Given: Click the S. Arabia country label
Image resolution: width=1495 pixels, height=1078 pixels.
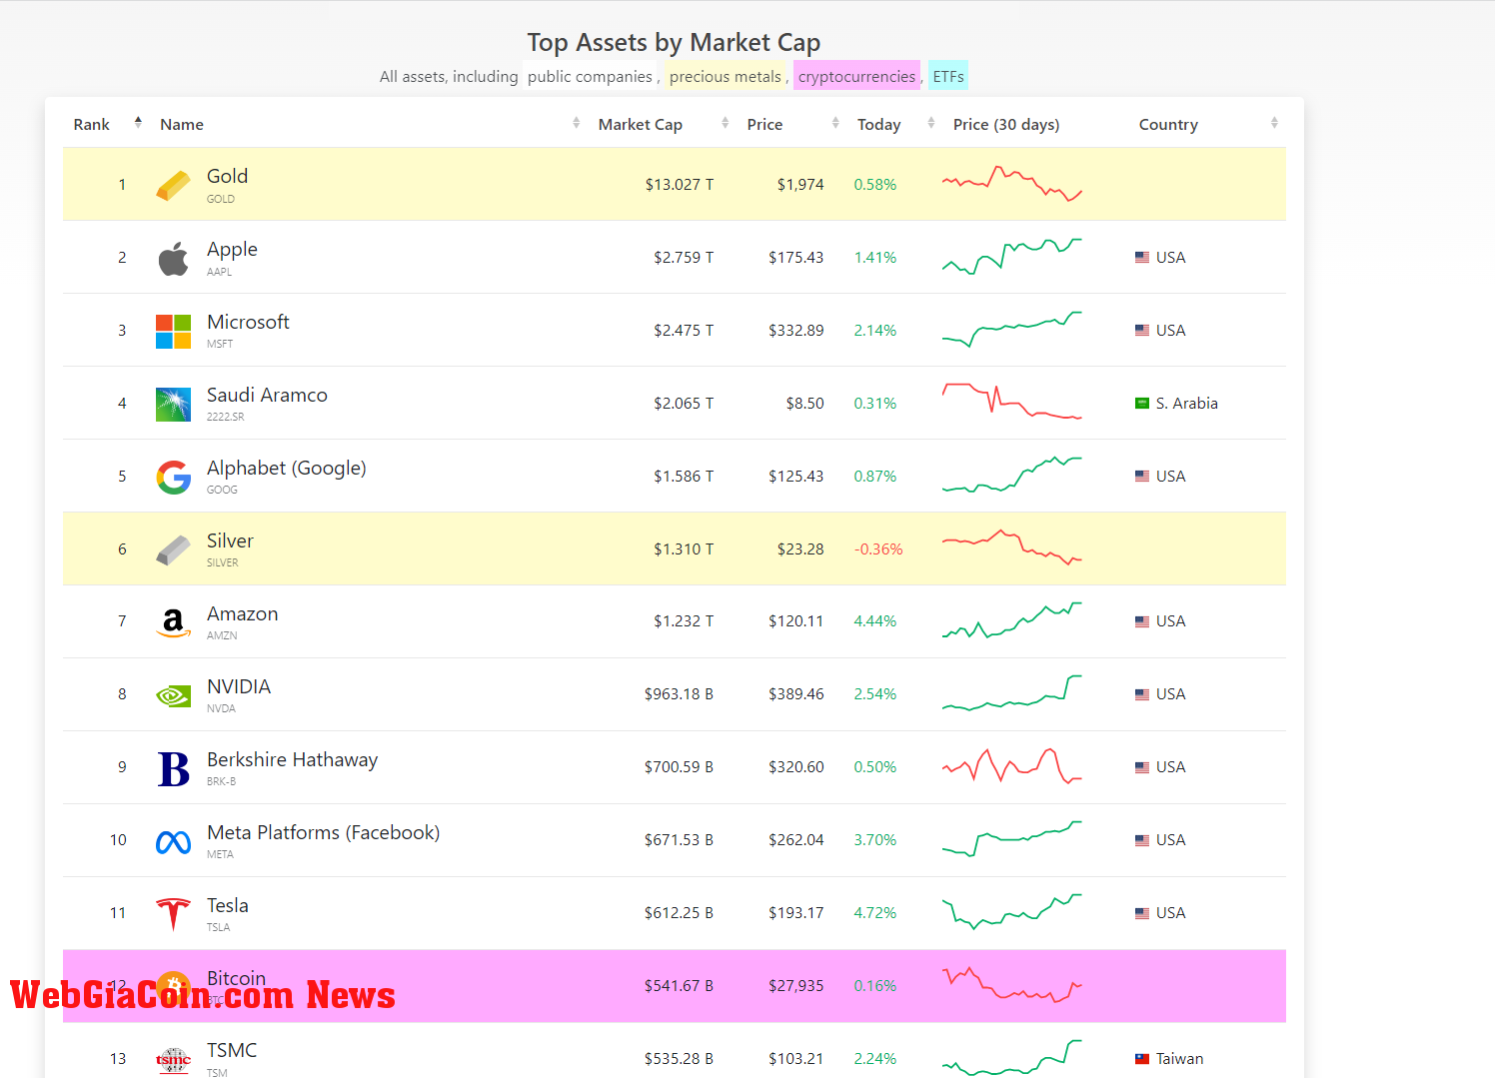Looking at the screenshot, I should point(1187,403).
